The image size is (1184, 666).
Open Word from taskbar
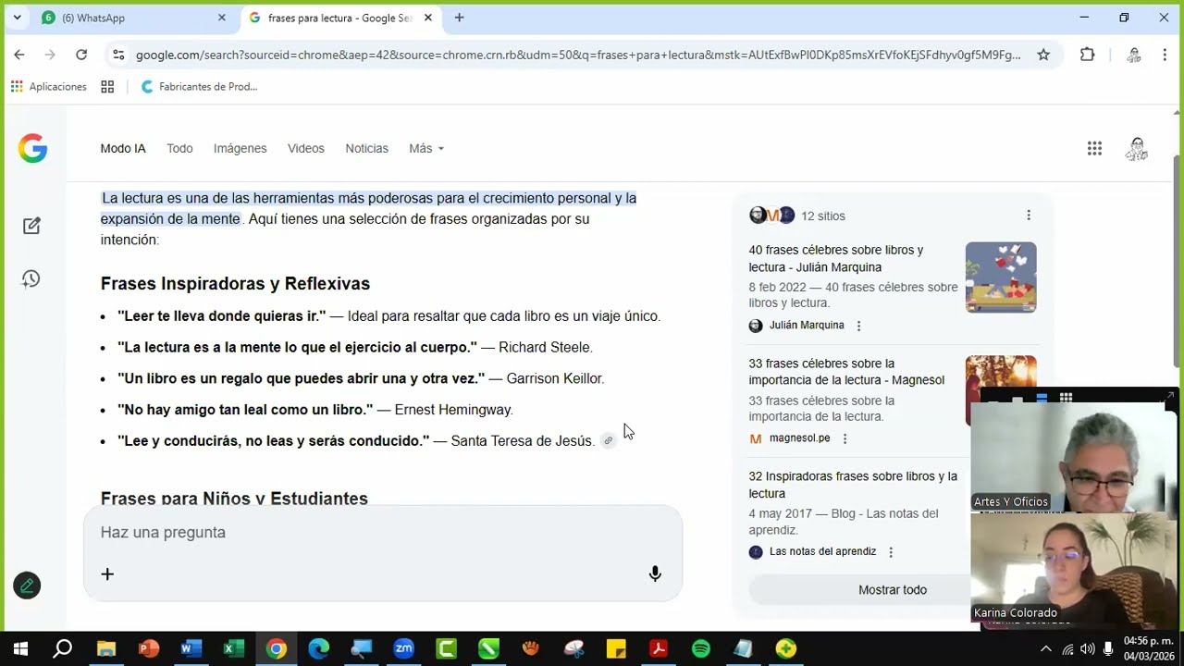[x=191, y=648]
